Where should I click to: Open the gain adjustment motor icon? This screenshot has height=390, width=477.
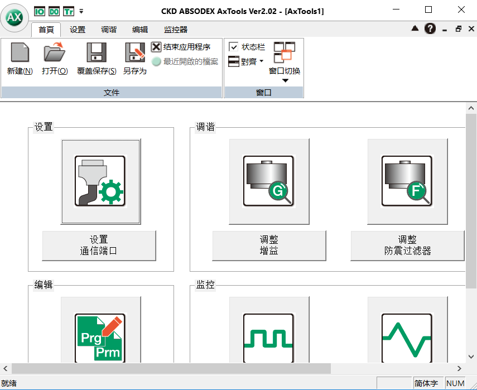coord(269,182)
